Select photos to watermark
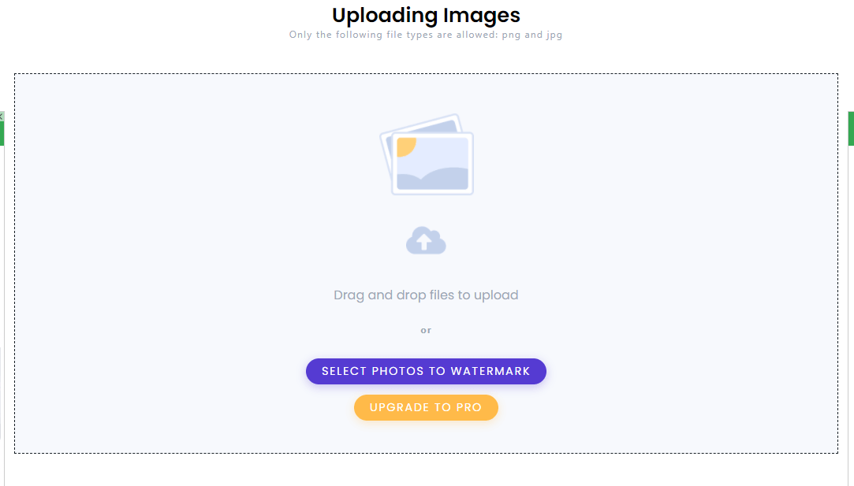Image resolution: width=854 pixels, height=486 pixels. [426, 371]
